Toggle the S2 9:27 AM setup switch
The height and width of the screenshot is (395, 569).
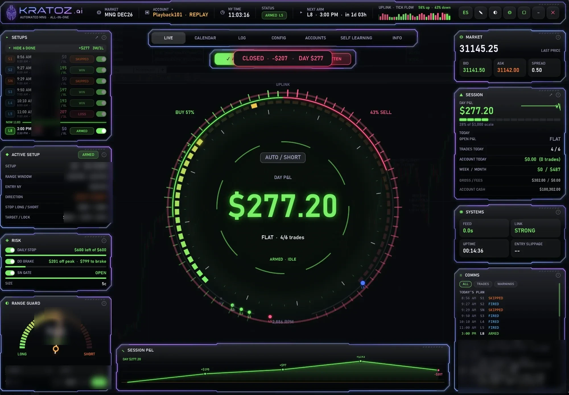pyautogui.click(x=101, y=70)
